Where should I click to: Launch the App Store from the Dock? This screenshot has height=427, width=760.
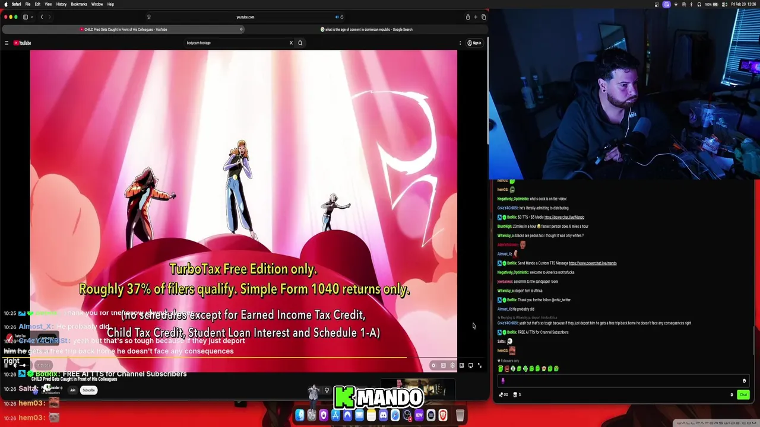[335, 416]
